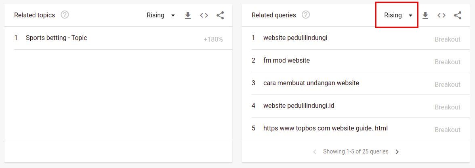The width and height of the screenshot is (475, 168).
Task: Open cara membuat undangan website query
Action: [x=311, y=83]
